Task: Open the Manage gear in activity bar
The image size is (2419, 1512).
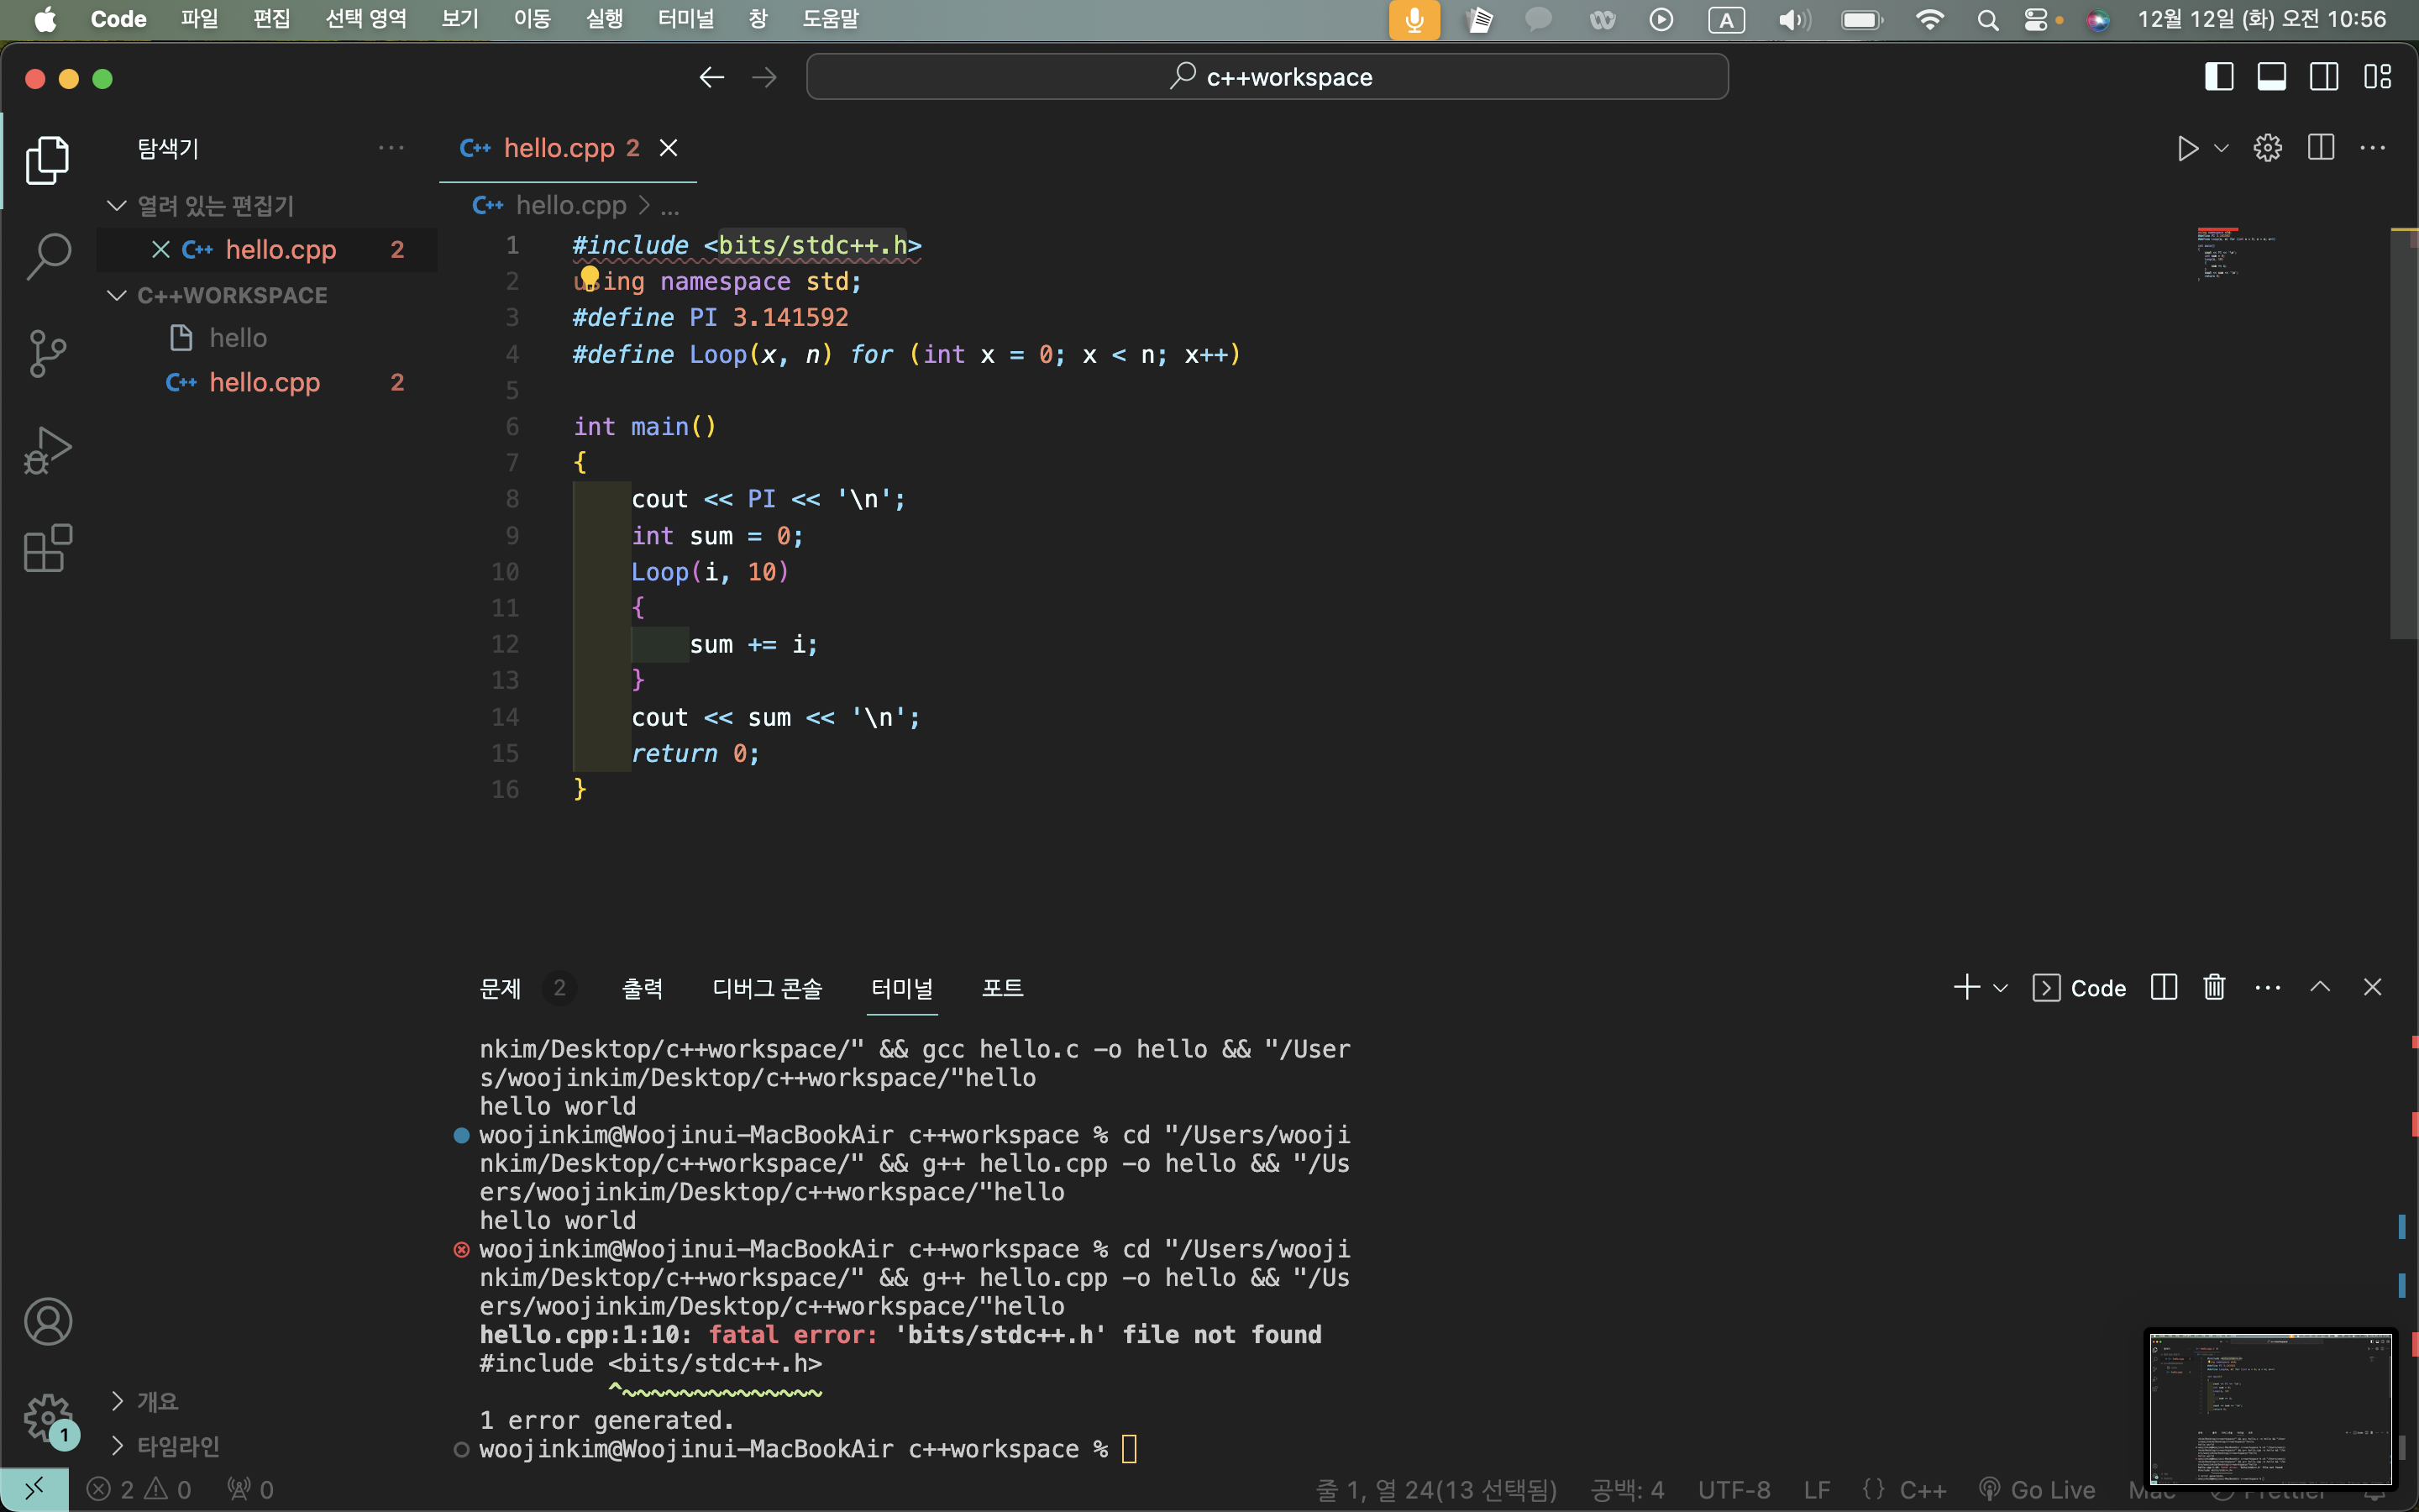Action: point(47,1418)
